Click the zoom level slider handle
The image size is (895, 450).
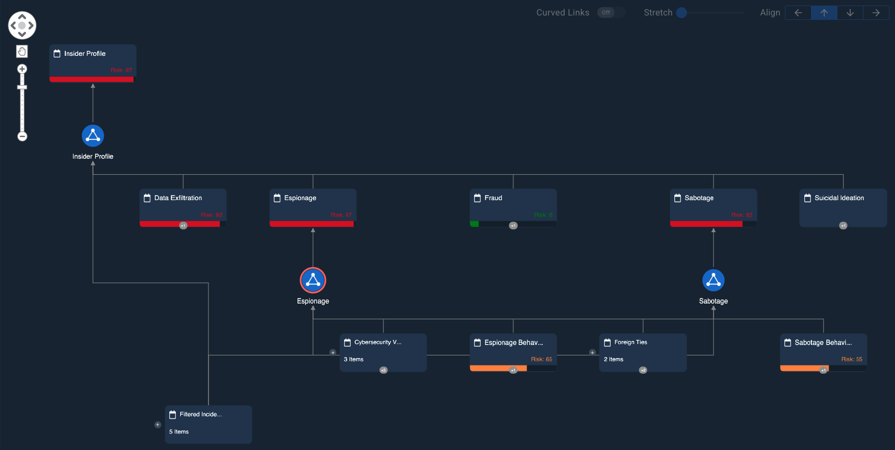(22, 87)
